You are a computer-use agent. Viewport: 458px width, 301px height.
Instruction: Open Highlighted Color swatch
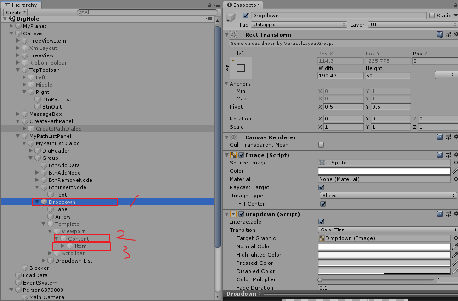[x=384, y=255]
